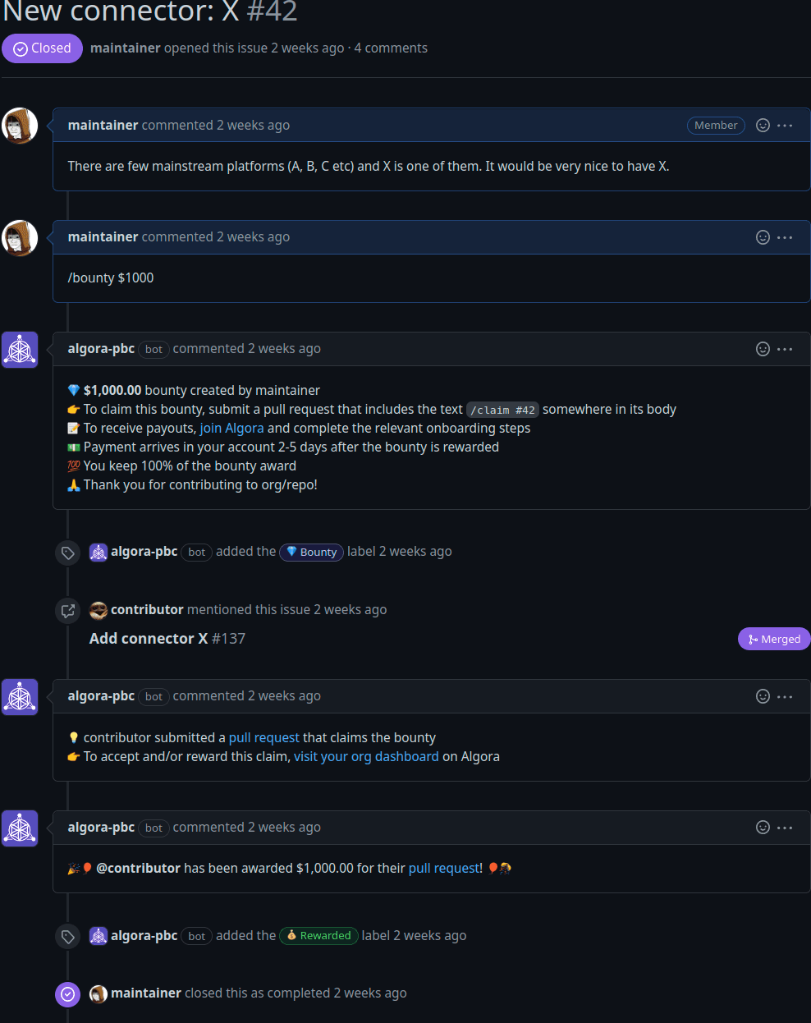Open the options menu on the award comment
The image size is (811, 1023).
[x=785, y=828]
